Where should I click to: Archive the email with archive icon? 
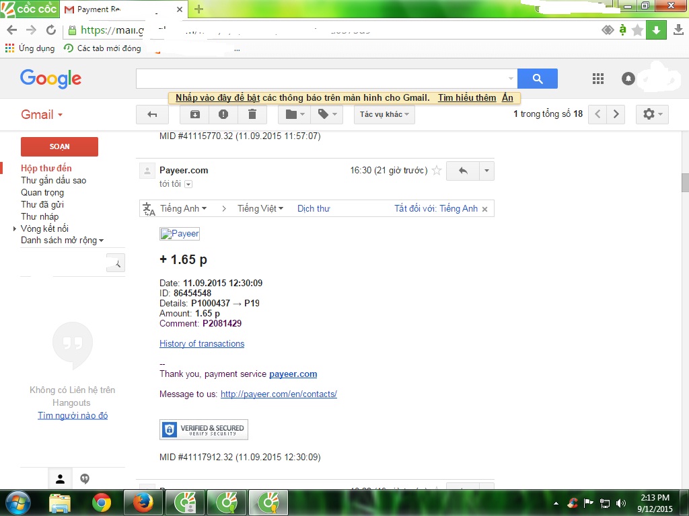194,114
